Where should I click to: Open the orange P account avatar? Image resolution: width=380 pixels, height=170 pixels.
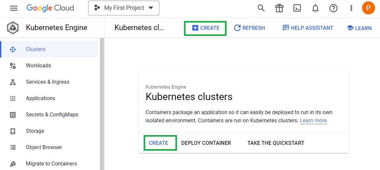point(368,8)
